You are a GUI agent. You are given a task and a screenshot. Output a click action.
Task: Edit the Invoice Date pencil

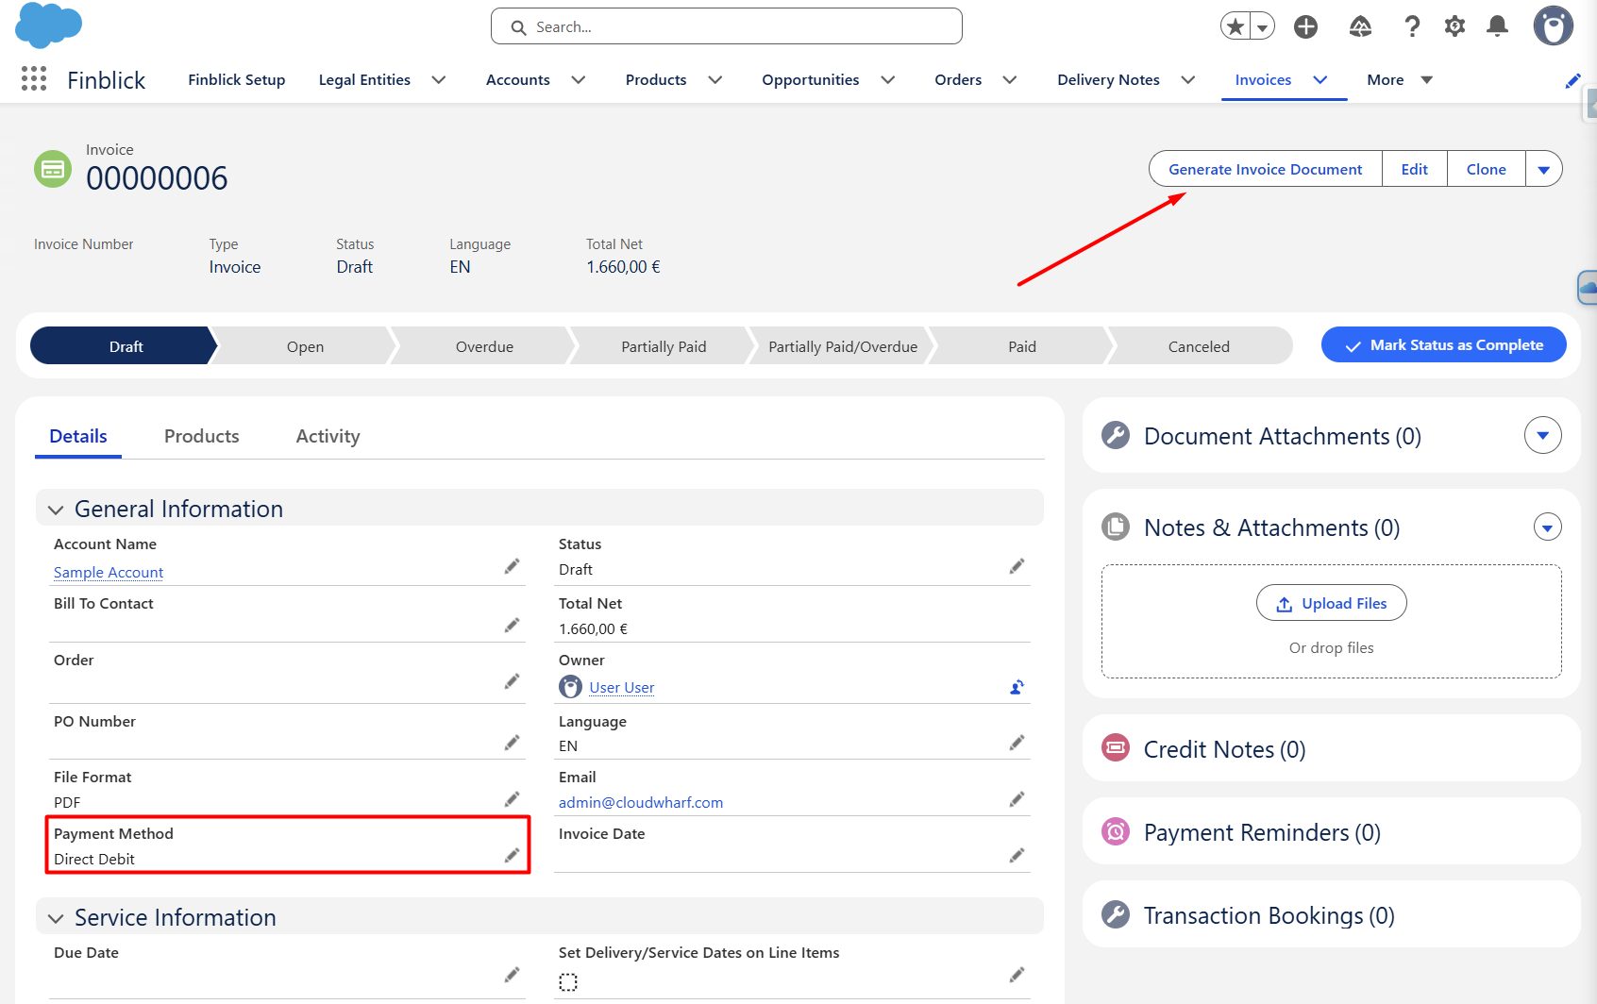(1017, 855)
